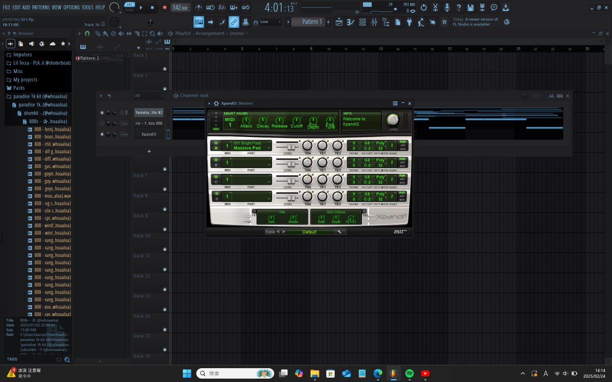Screen dimensions: 612x382
Task: Toggle typing keyboard to piano
Action: pyautogui.click(x=198, y=22)
